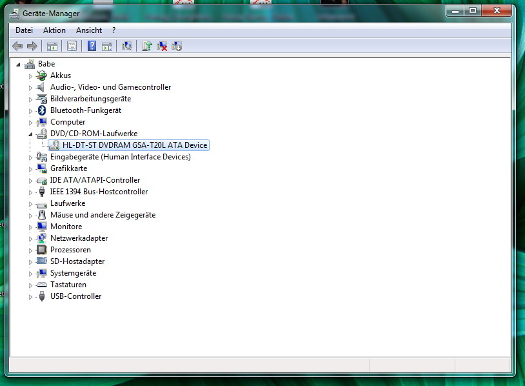
Task: Click the Bluetooth-Funkgerät icon
Action: [x=42, y=110]
